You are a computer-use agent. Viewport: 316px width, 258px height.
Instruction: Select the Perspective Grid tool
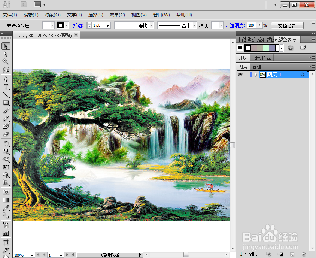click(6, 183)
